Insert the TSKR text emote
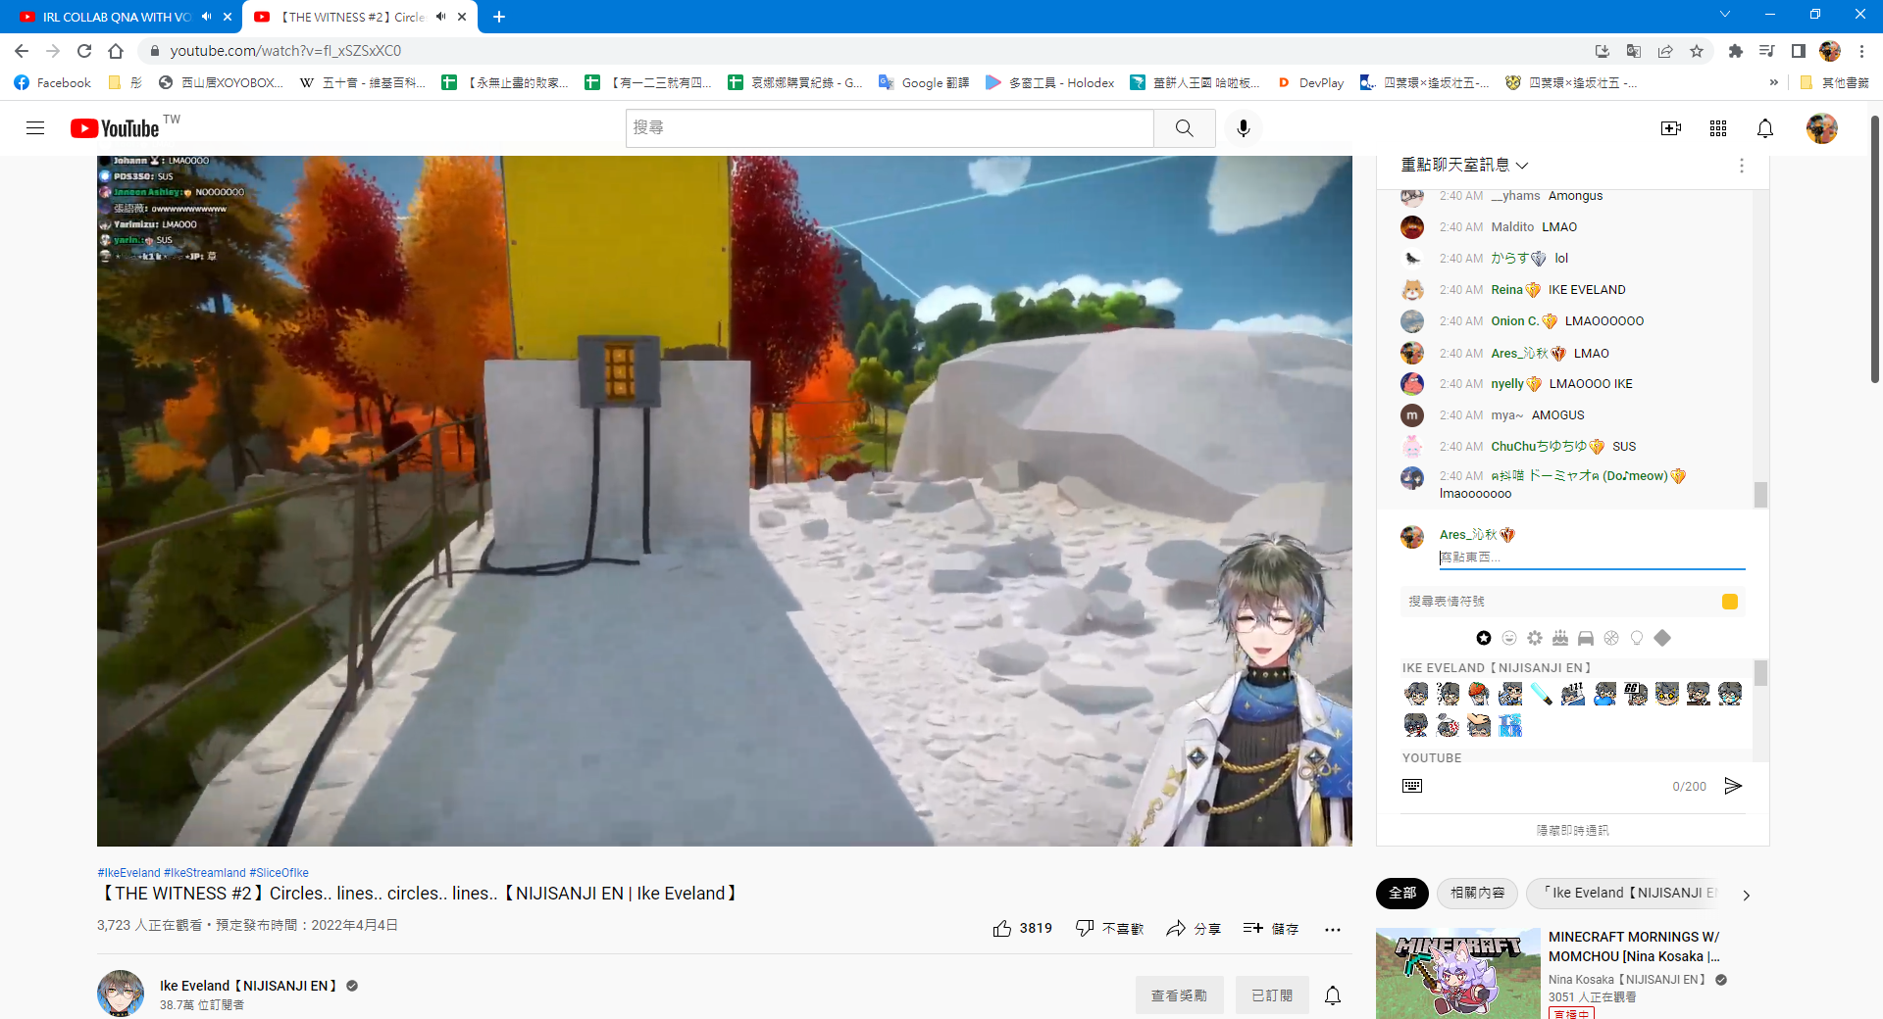The image size is (1883, 1019). tap(1510, 725)
